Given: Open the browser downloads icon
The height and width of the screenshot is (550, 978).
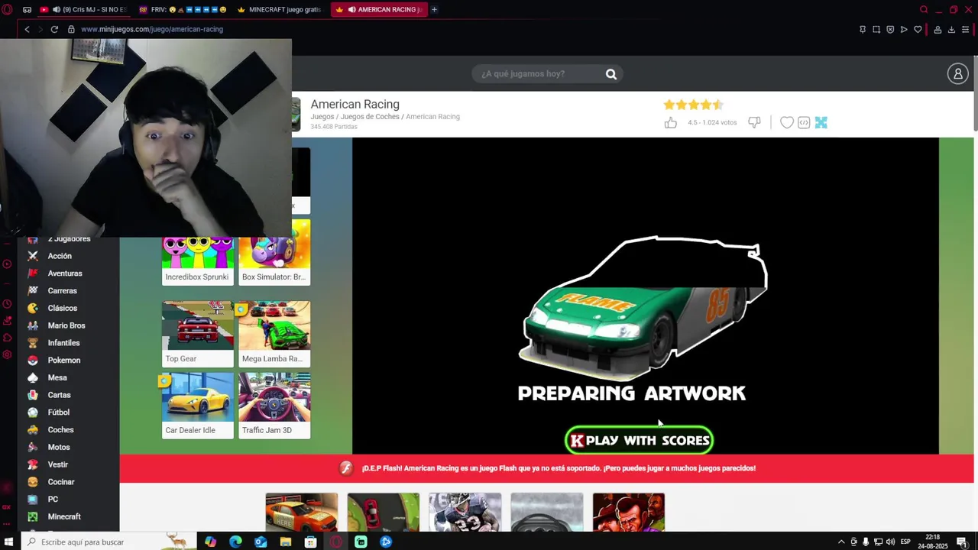Looking at the screenshot, I should [951, 29].
